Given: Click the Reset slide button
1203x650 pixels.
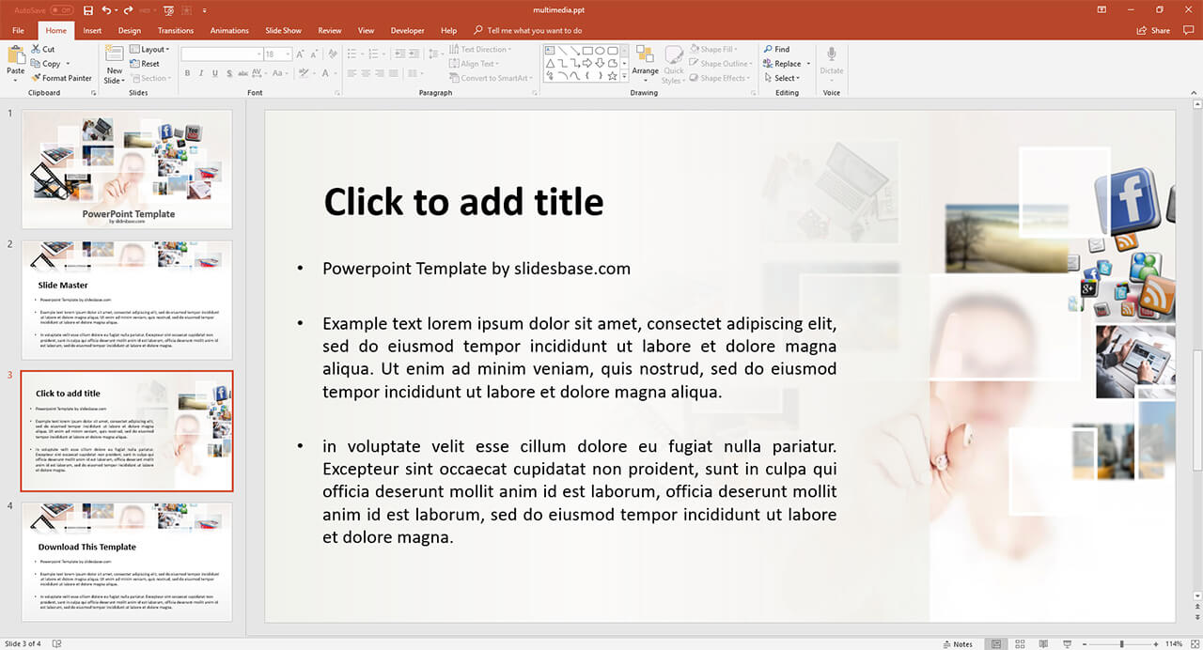Looking at the screenshot, I should click(149, 64).
